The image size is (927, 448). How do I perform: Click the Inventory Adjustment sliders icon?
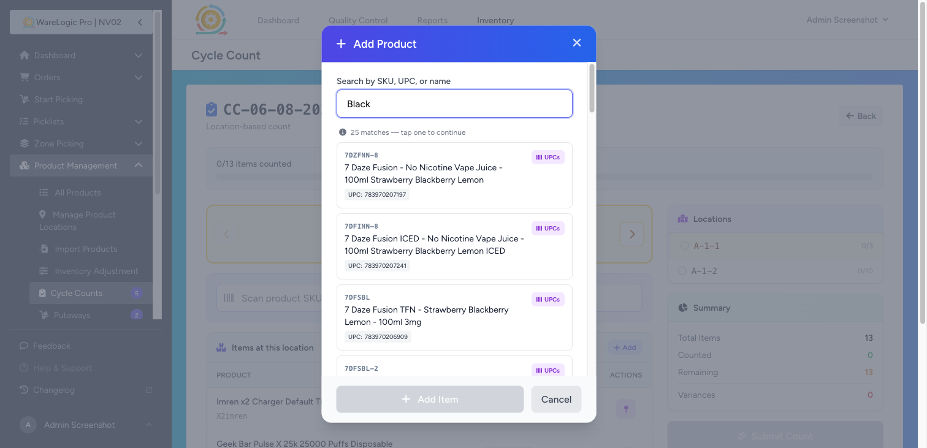pos(44,271)
